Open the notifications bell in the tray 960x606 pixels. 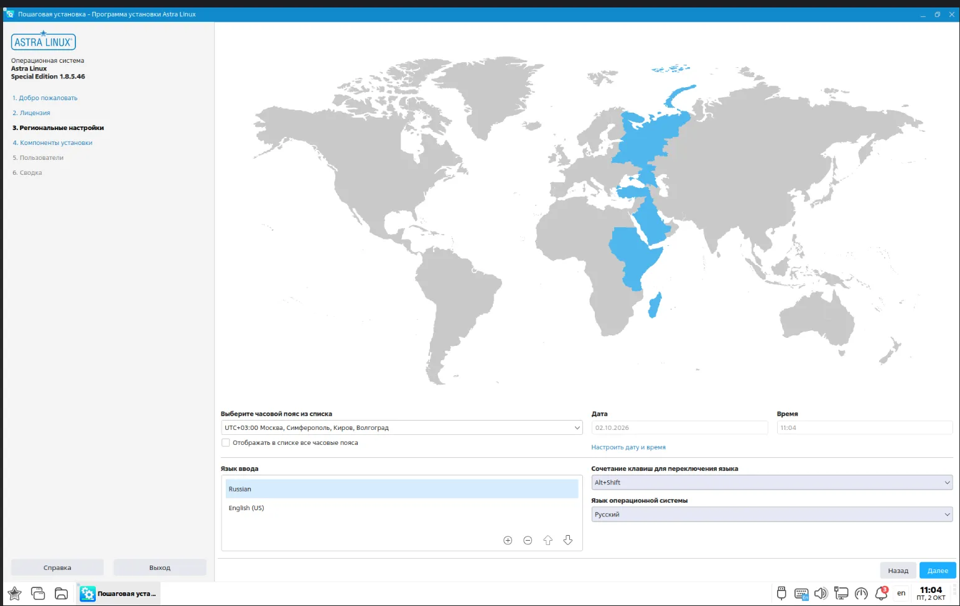(x=881, y=593)
